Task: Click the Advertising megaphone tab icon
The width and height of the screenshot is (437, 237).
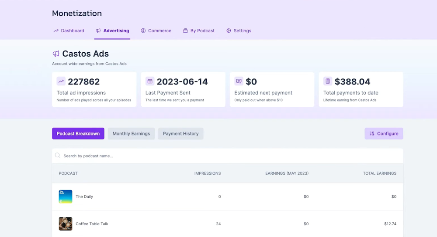Action: click(98, 30)
